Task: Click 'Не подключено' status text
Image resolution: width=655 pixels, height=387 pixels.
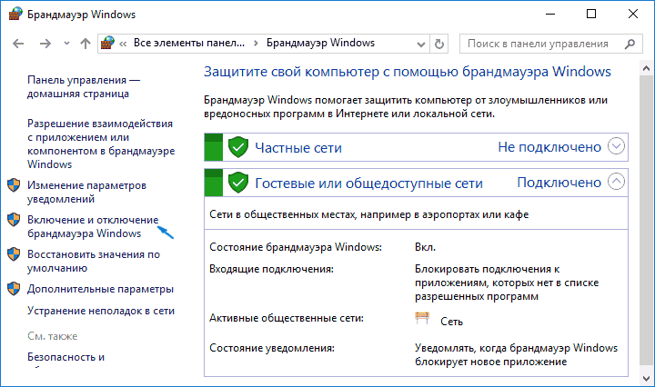Action: point(549,147)
